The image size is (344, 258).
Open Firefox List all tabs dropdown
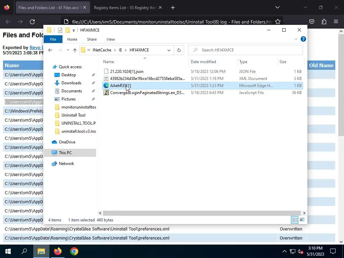[277, 8]
